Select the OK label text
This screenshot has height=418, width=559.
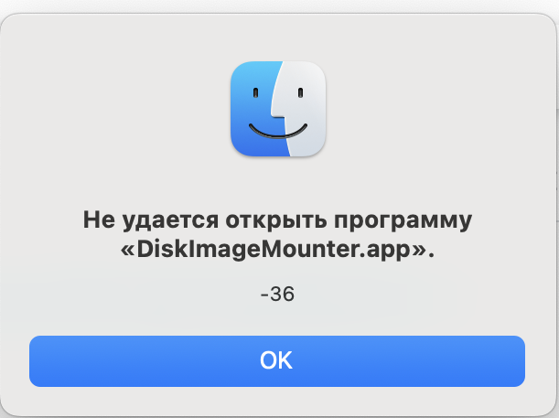(276, 360)
